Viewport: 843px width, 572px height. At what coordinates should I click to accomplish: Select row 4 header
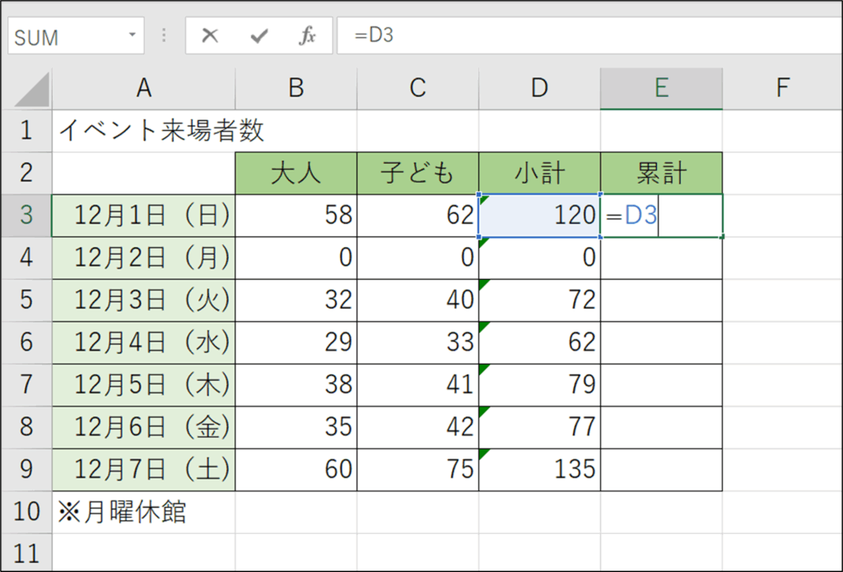tap(26, 258)
